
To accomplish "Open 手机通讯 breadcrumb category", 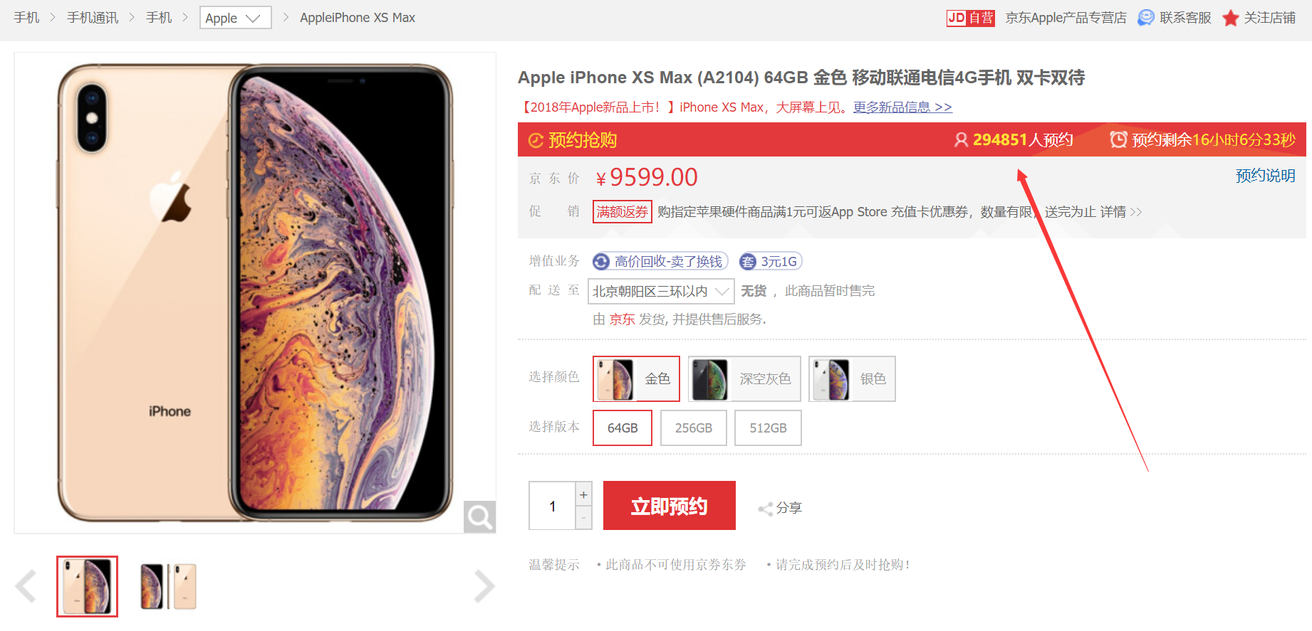I will pos(93,18).
